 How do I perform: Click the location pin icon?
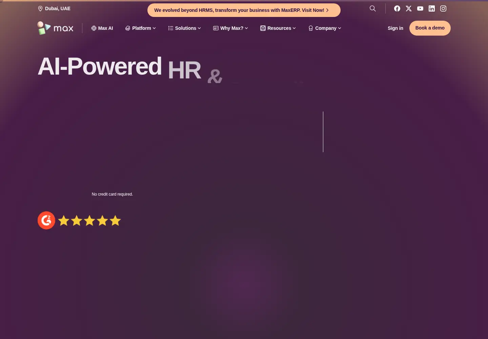coord(40,8)
